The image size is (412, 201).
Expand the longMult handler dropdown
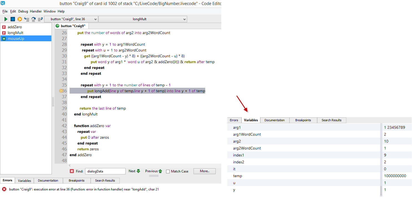(x=143, y=19)
